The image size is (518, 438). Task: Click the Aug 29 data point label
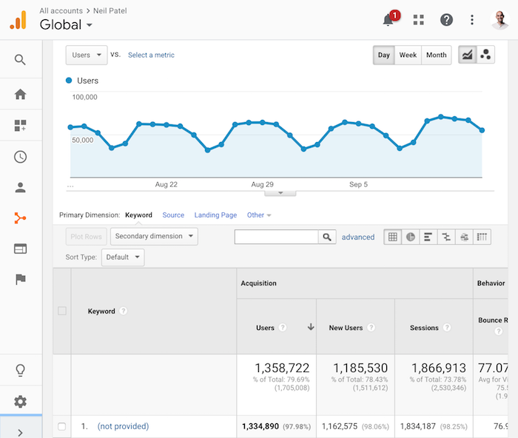pyautogui.click(x=262, y=184)
